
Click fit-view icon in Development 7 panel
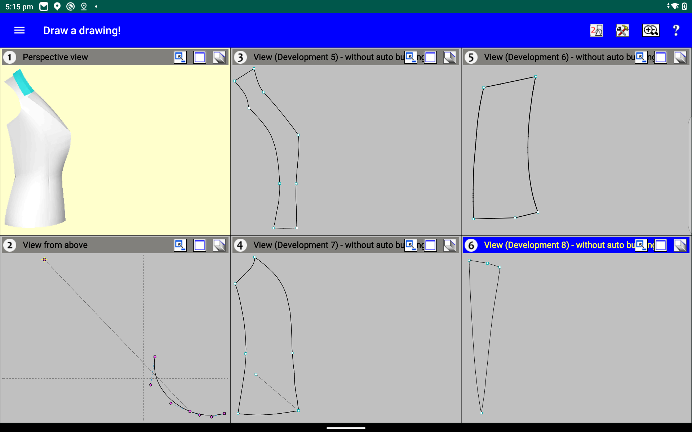411,245
